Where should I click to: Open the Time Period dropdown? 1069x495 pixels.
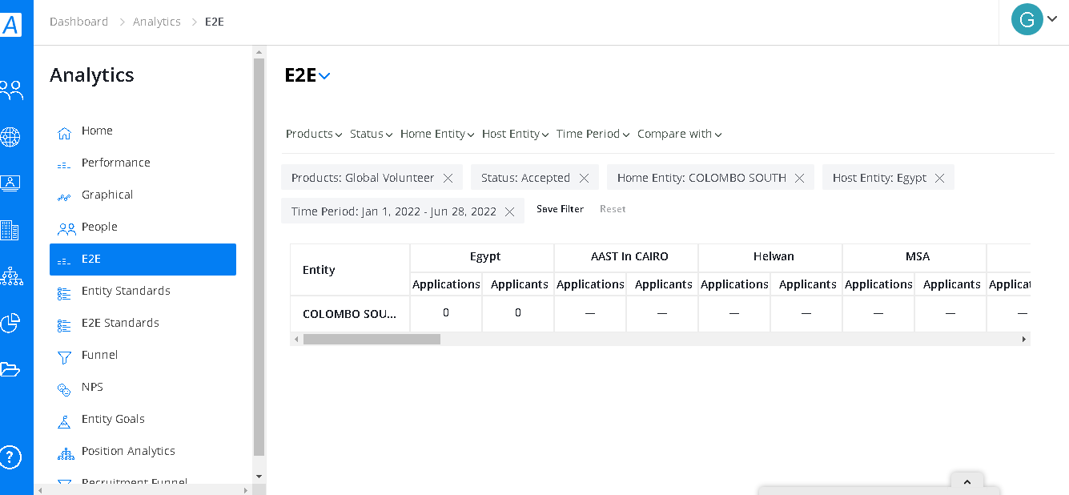tap(593, 134)
